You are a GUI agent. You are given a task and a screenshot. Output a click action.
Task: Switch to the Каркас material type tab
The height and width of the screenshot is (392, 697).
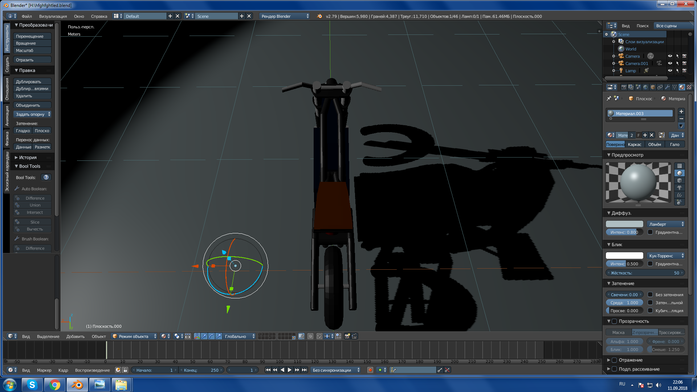tap(634, 144)
